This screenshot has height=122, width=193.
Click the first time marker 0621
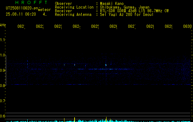click(x=21, y=26)
